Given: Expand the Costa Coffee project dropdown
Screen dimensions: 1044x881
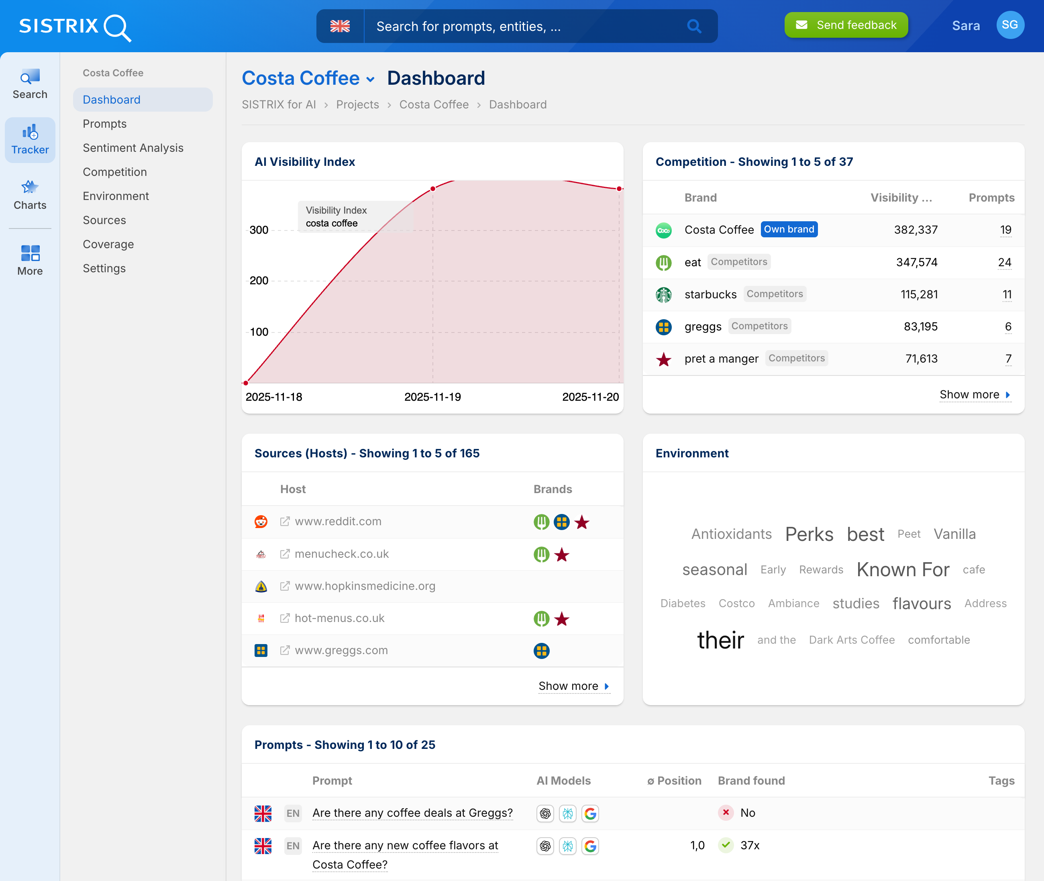Looking at the screenshot, I should (x=371, y=79).
